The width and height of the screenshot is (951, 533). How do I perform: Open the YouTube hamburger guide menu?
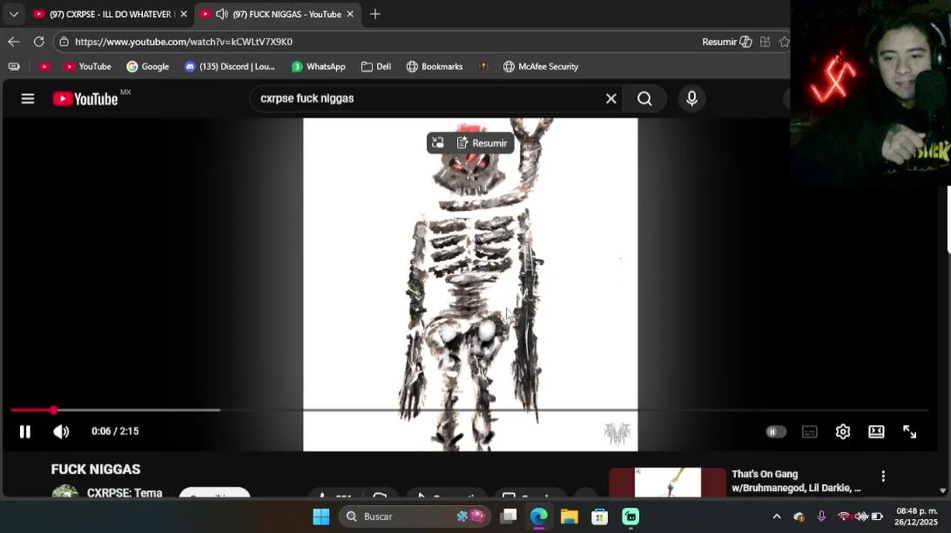coord(27,98)
